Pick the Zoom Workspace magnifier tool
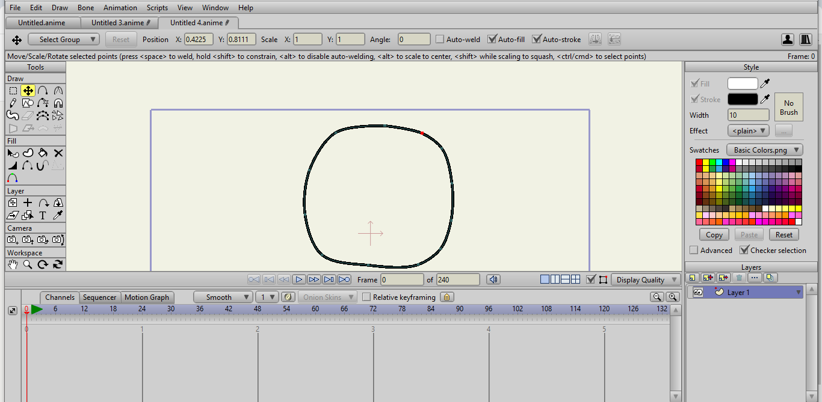The width and height of the screenshot is (822, 402). point(28,264)
